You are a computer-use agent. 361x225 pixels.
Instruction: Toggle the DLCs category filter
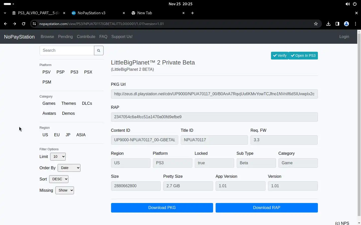pos(87,103)
